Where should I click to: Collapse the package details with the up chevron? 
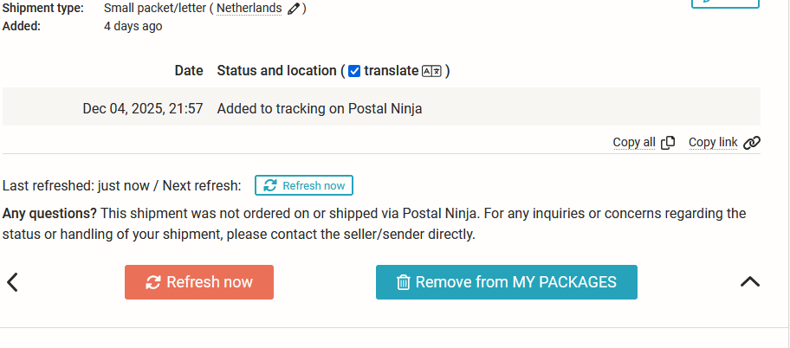(x=750, y=281)
